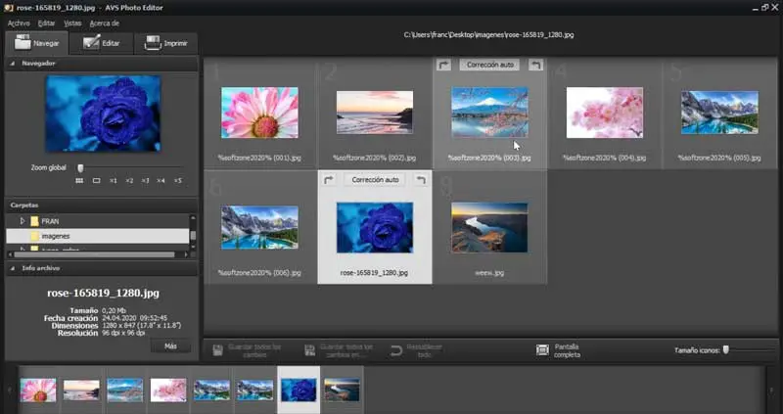Rotate image 003 counterclockwise icon
This screenshot has width=783, height=414.
pos(535,65)
